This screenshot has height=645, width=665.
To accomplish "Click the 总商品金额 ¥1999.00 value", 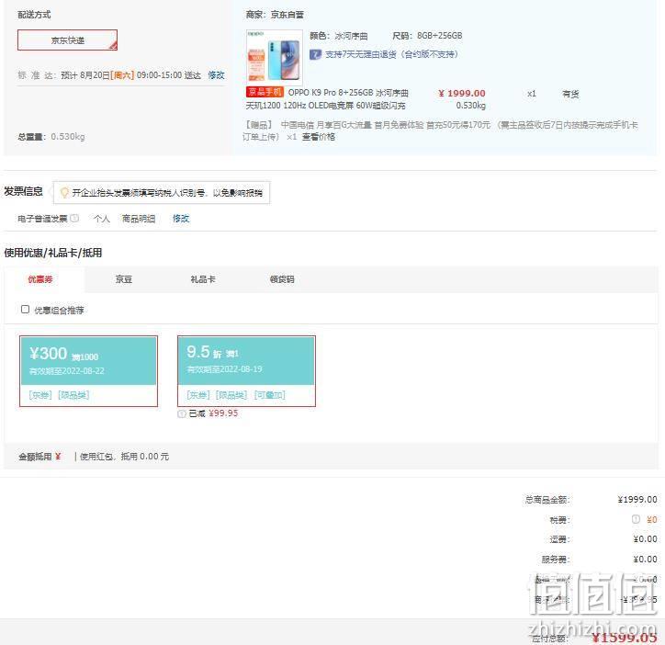I will [x=637, y=500].
